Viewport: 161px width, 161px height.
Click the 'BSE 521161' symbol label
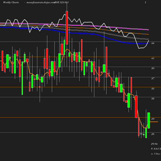click(62, 2)
